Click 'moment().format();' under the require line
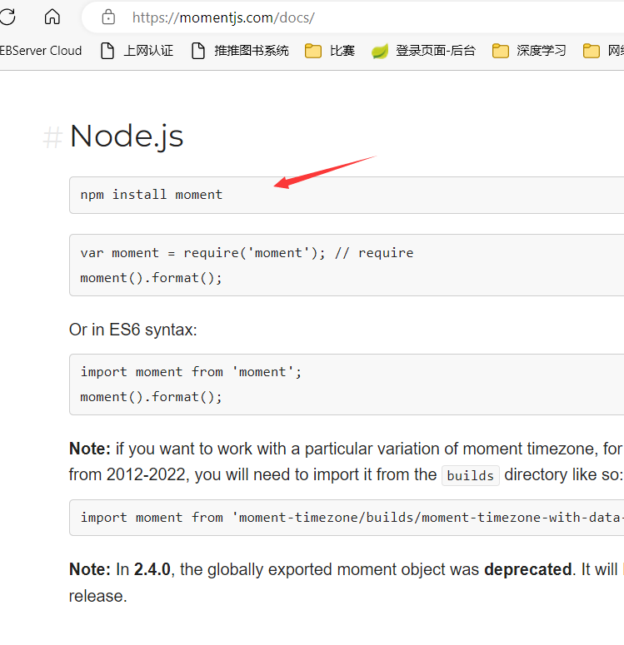Viewport: 624px width, 645px height. pos(151,278)
